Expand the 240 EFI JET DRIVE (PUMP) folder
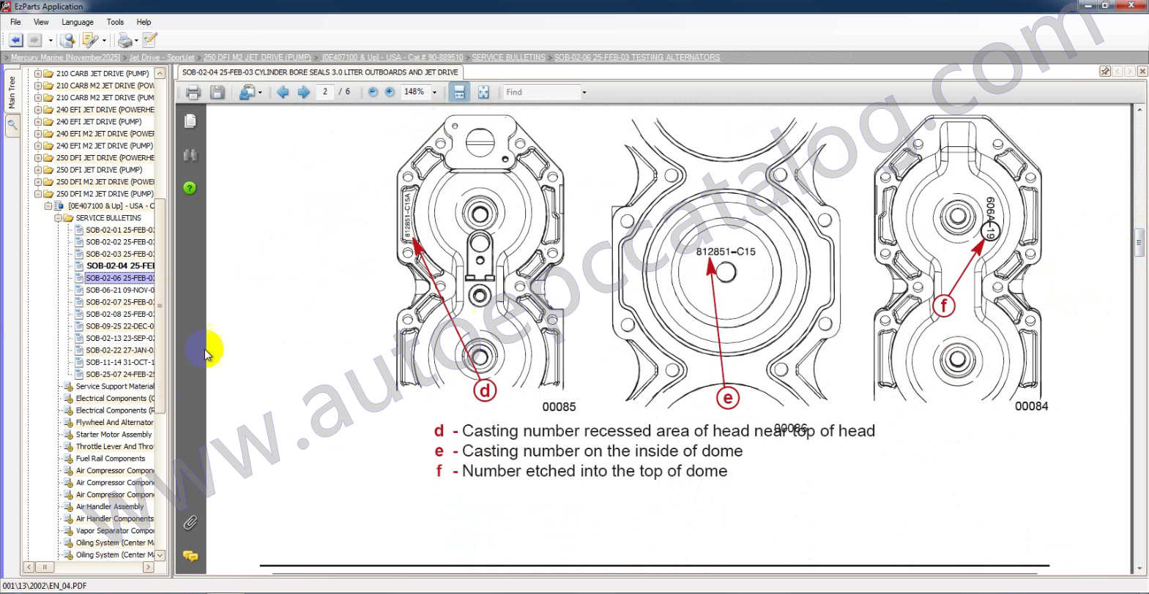The width and height of the screenshot is (1149, 594). coord(38,122)
